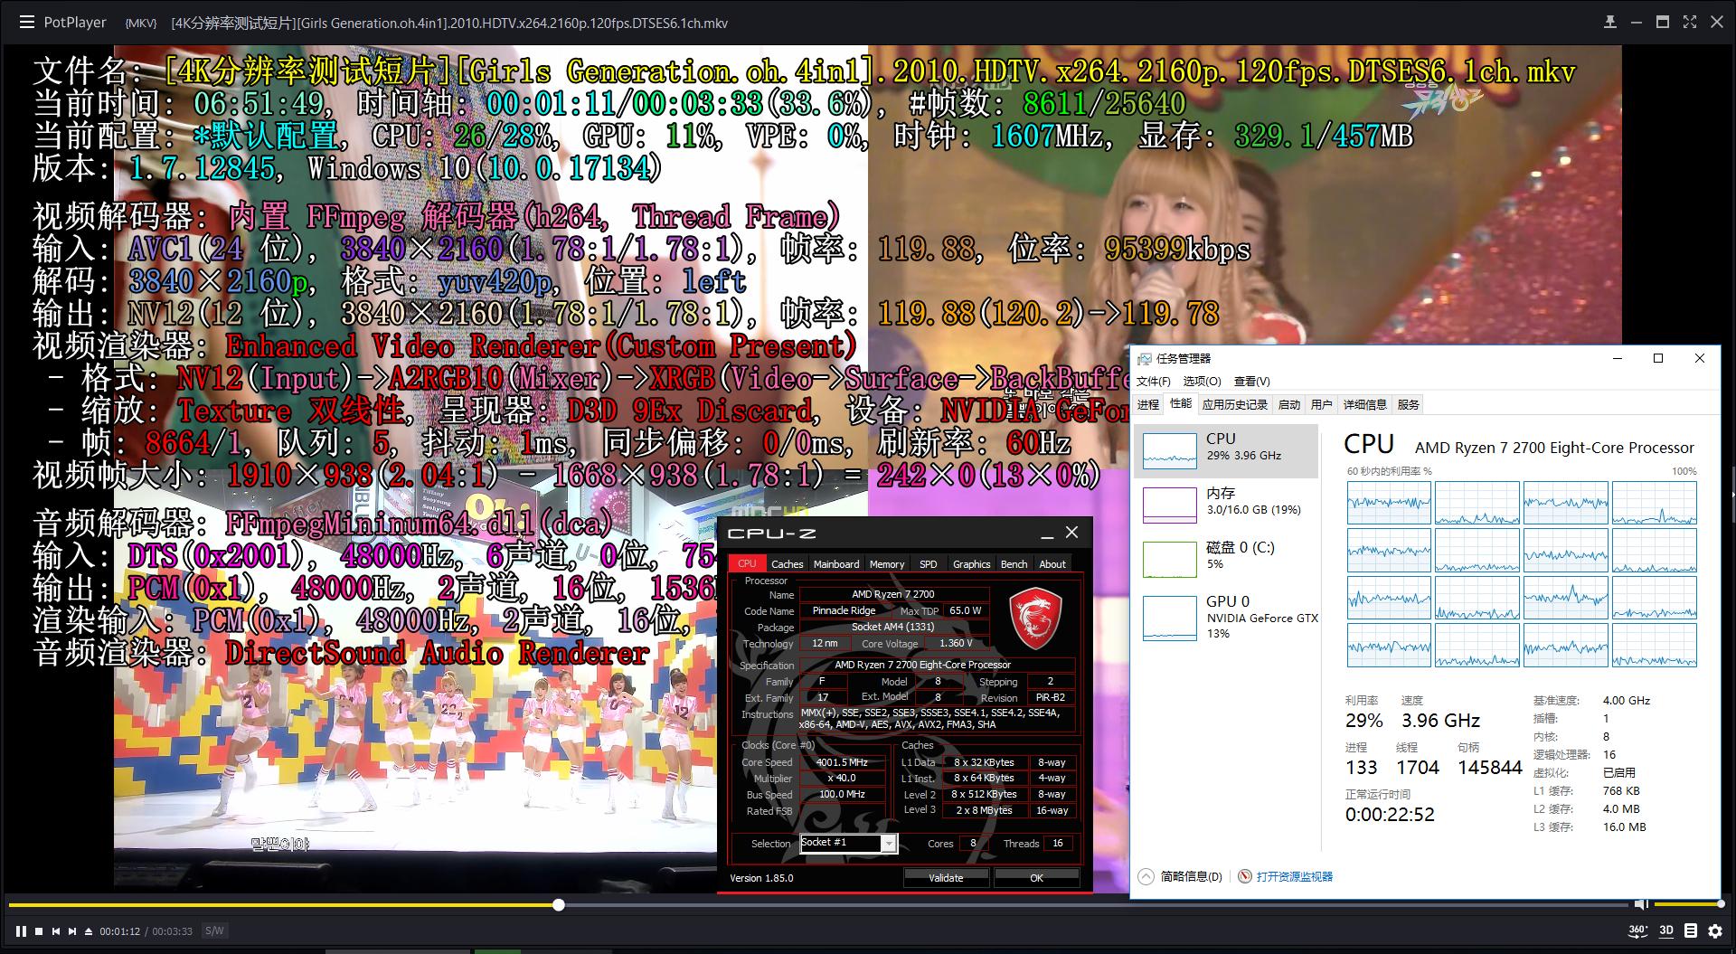The image size is (1736, 954).
Task: Open the Mainboard tab in CPU-Z
Action: coord(836,563)
